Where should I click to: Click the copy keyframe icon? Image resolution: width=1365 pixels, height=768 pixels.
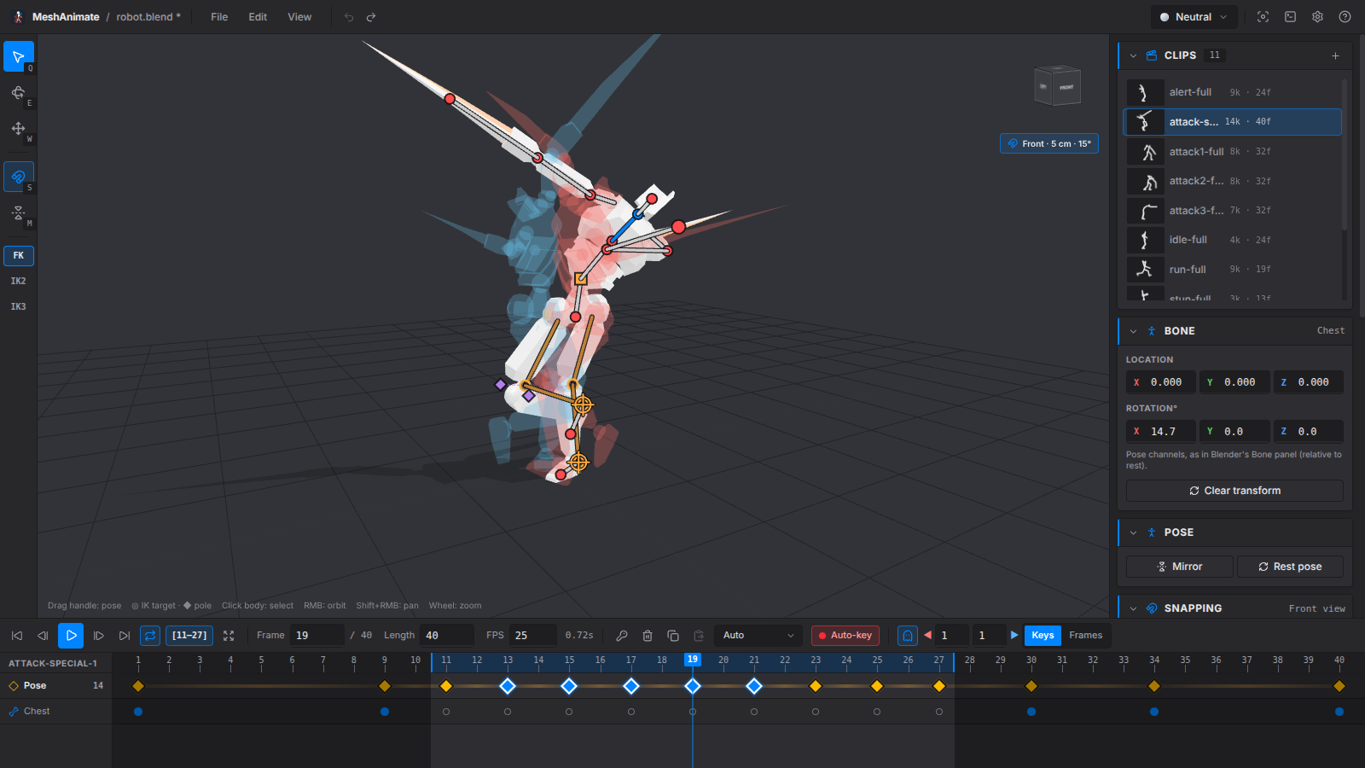tap(673, 636)
